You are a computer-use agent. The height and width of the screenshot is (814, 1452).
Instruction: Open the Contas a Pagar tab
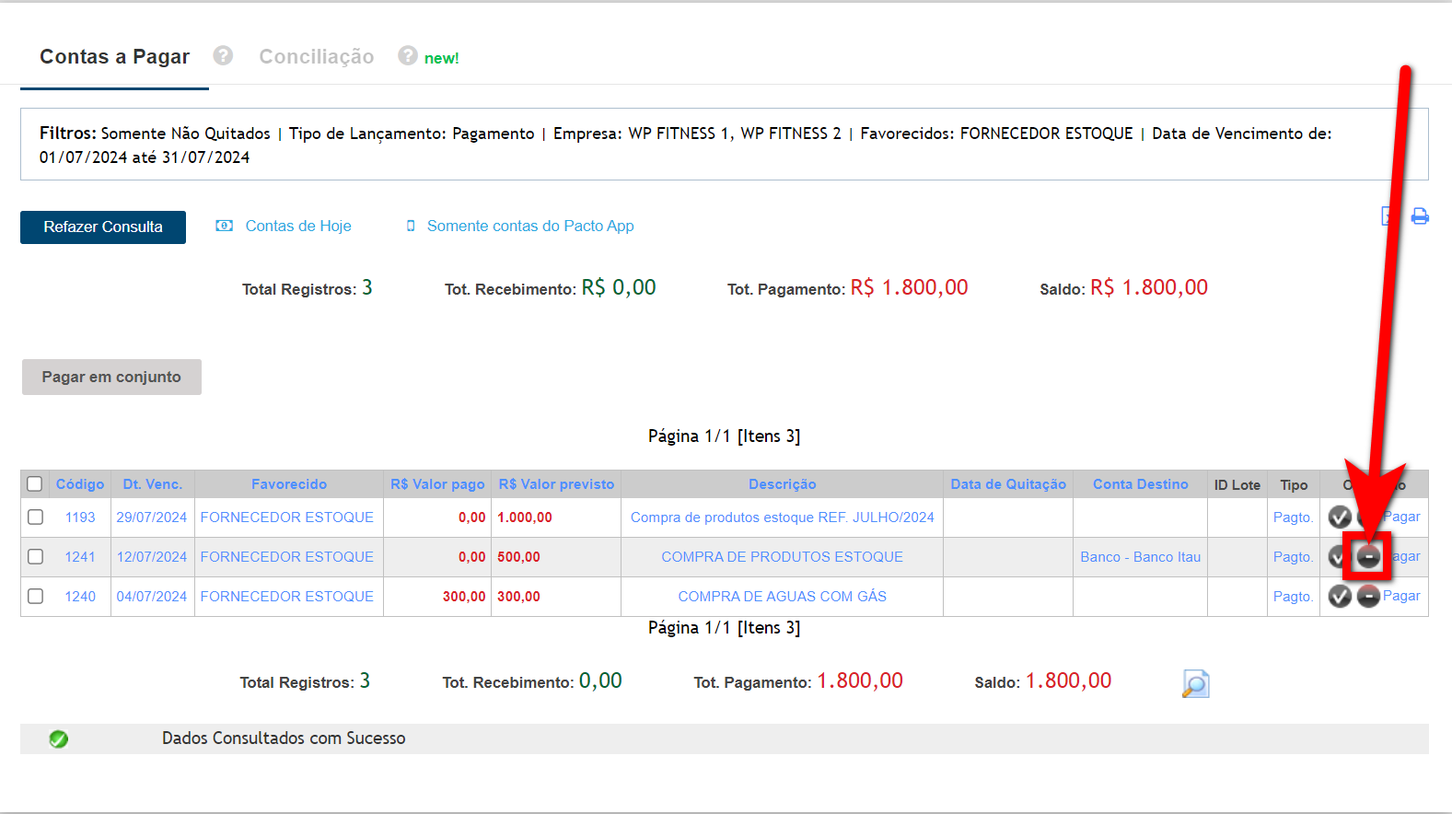pos(114,57)
